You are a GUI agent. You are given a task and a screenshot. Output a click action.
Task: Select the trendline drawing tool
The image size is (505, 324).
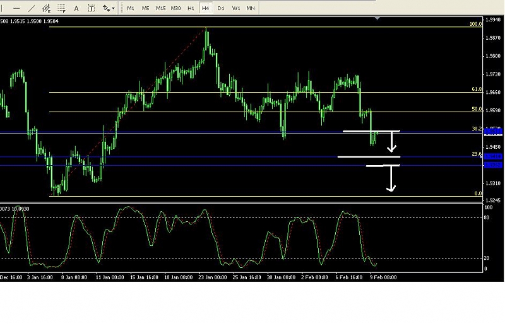coord(31,8)
